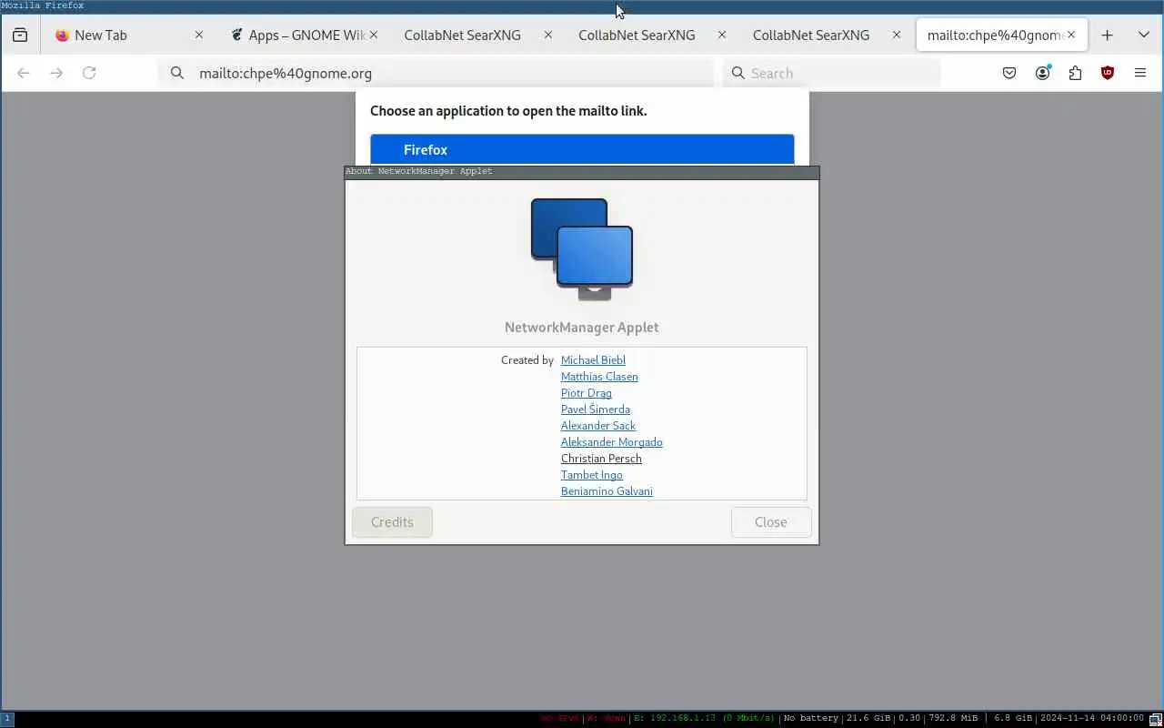Open Aleksander Morgado link

click(x=612, y=442)
